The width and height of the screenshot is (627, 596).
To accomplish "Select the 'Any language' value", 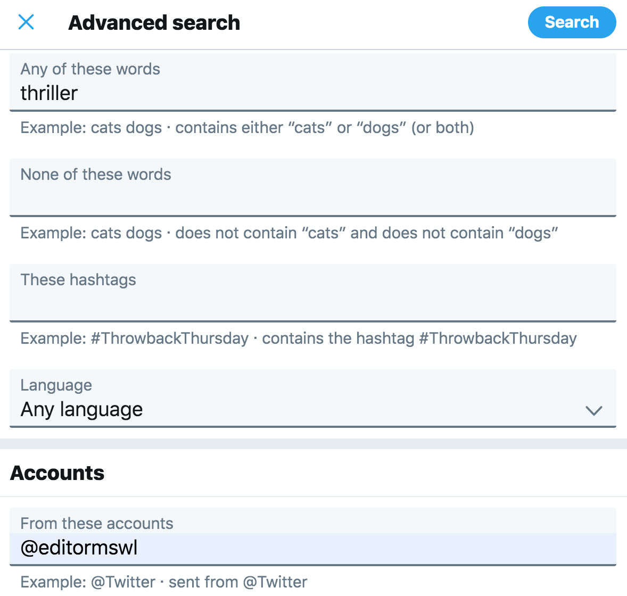I will (81, 409).
